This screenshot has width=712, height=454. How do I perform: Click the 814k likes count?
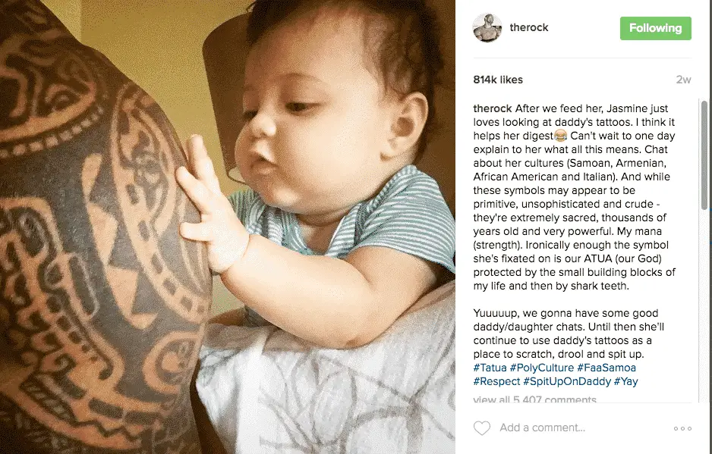[x=498, y=80]
